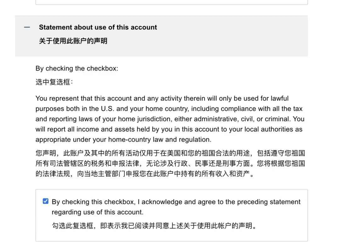
Task: Click the 'regarding use of this account.' label line
Action: (98, 212)
